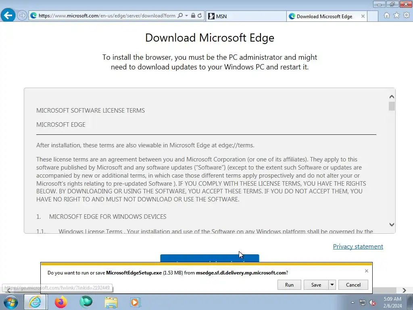Switch to the MSN tab
413x310 pixels.
[x=246, y=16]
